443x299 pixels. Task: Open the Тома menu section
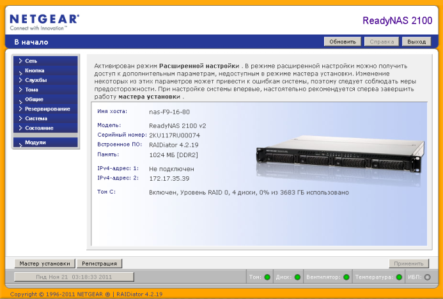(x=45, y=89)
